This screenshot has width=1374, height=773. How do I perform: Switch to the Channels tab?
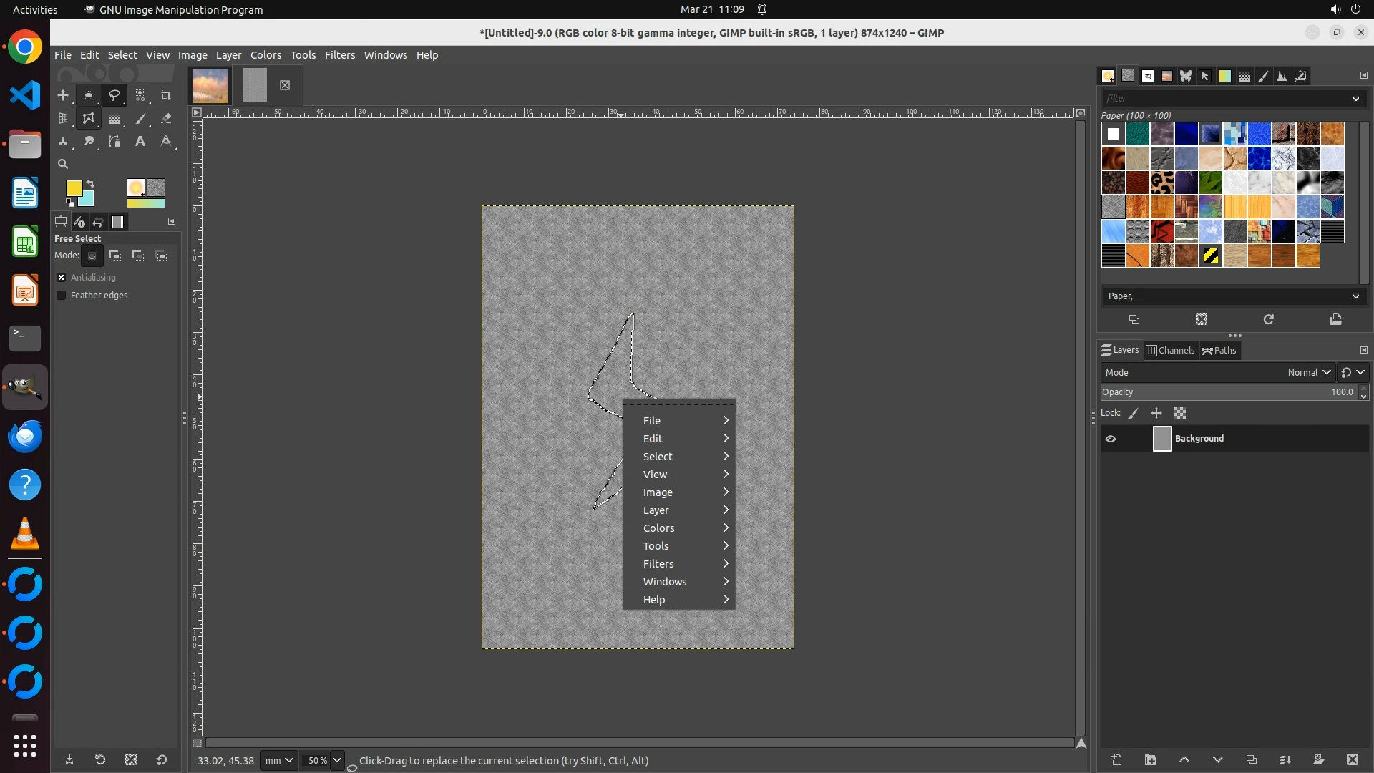pyautogui.click(x=1170, y=351)
